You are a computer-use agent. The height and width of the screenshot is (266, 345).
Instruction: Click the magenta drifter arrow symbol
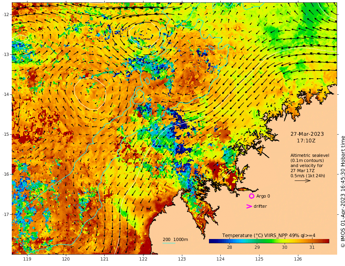click(249, 206)
